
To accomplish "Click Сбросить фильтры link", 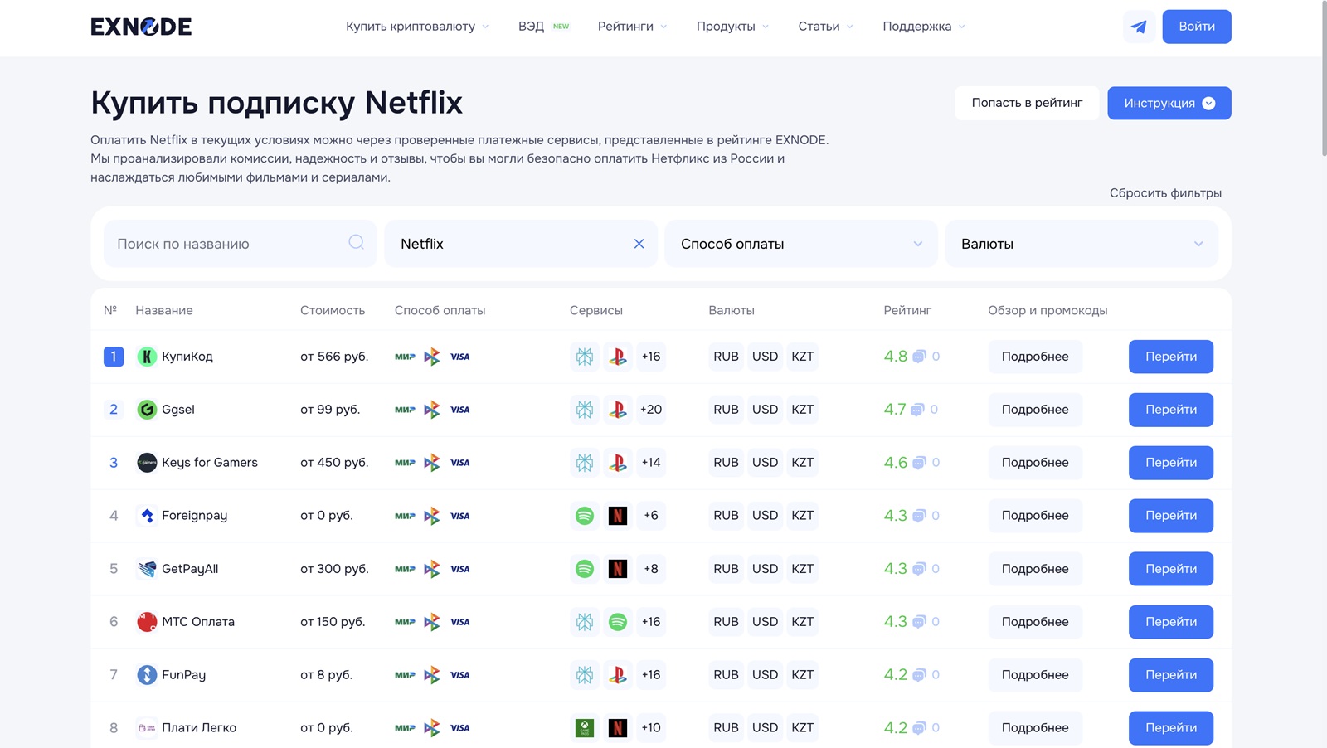I will pyautogui.click(x=1165, y=193).
